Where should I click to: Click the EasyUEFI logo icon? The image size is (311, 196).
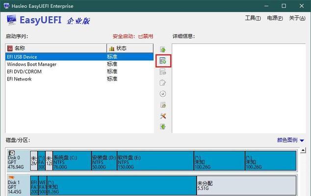[11, 20]
